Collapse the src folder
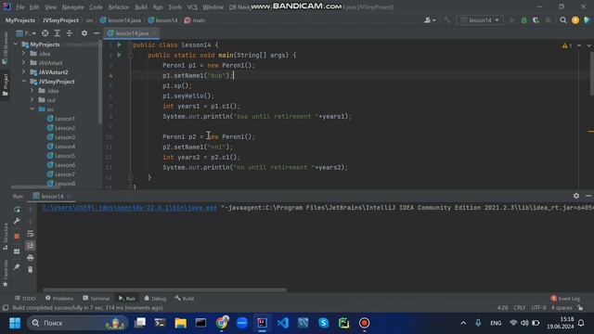The width and height of the screenshot is (594, 334). click(32, 109)
